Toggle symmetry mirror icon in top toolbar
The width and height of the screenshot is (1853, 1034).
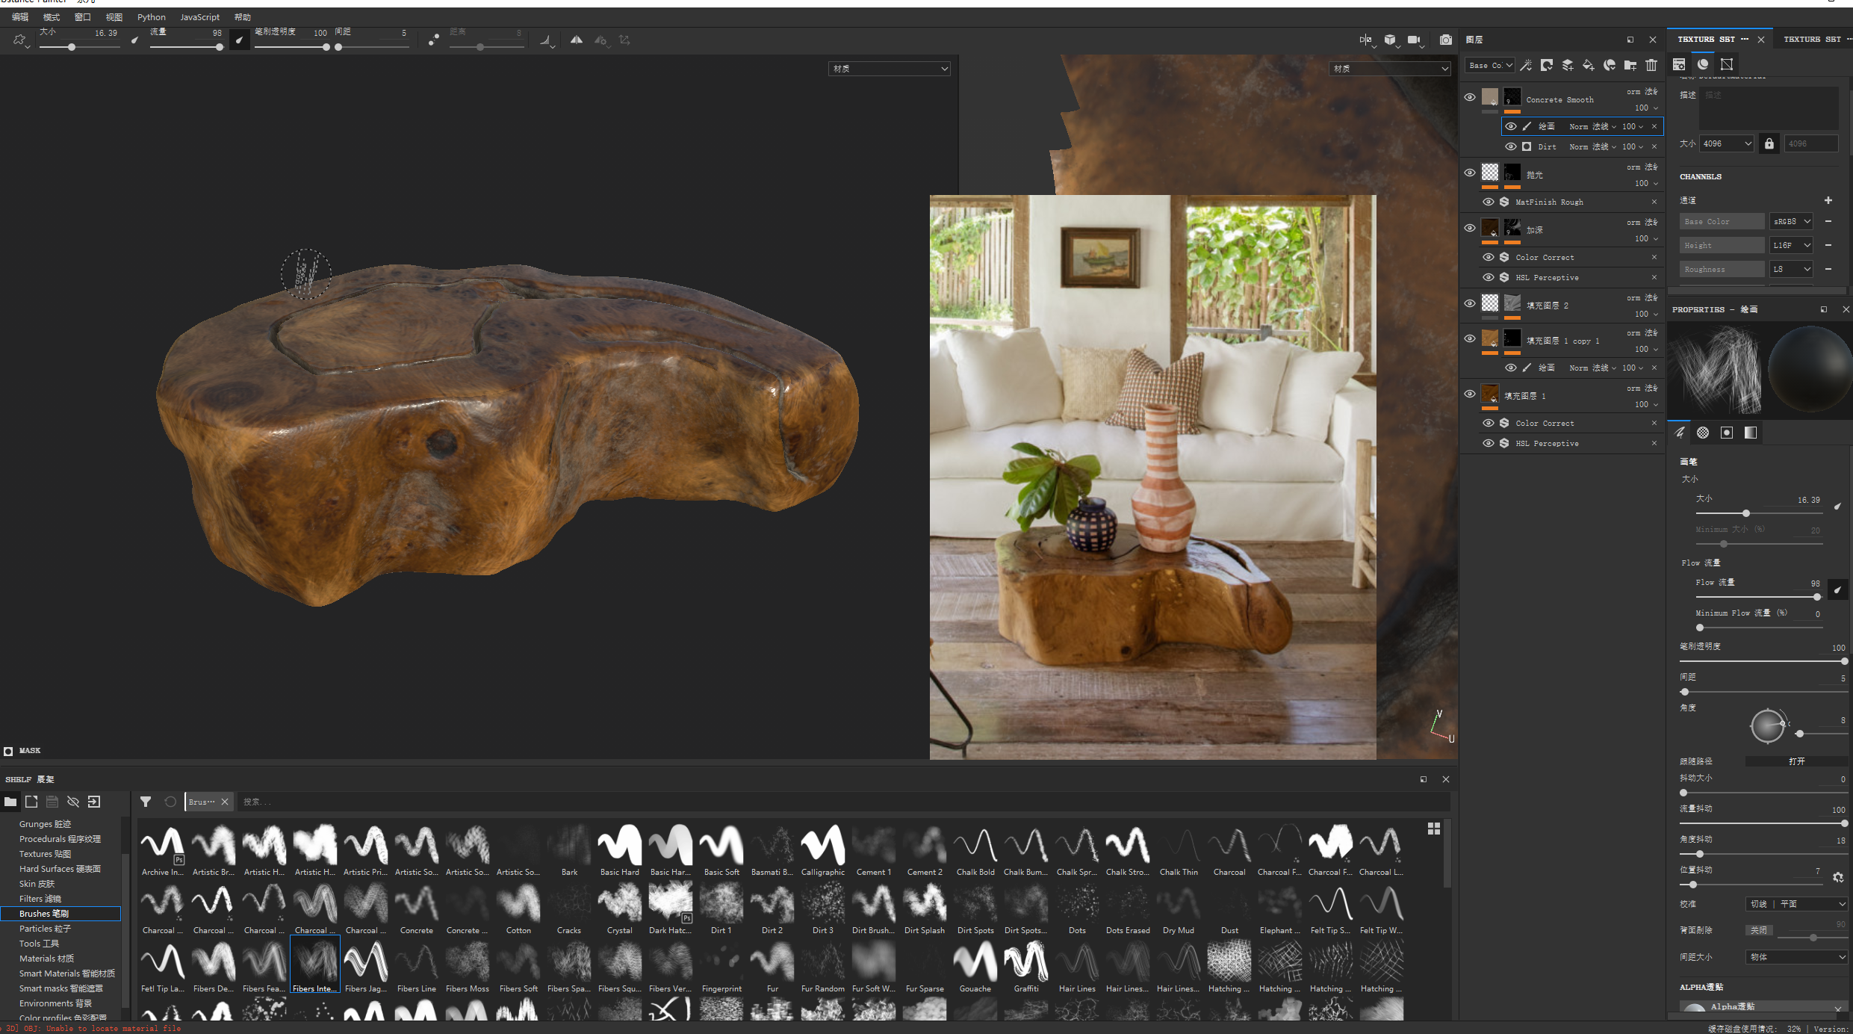(x=577, y=40)
